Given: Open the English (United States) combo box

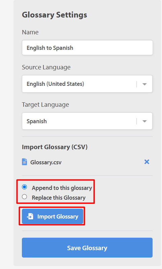Looking at the screenshot, I should pos(87,84).
